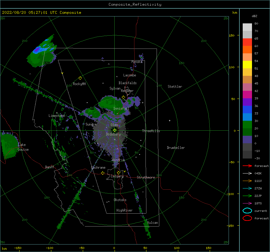Click the Composite_Reflectivity title
This screenshot has height=252, width=270.
(135, 4)
